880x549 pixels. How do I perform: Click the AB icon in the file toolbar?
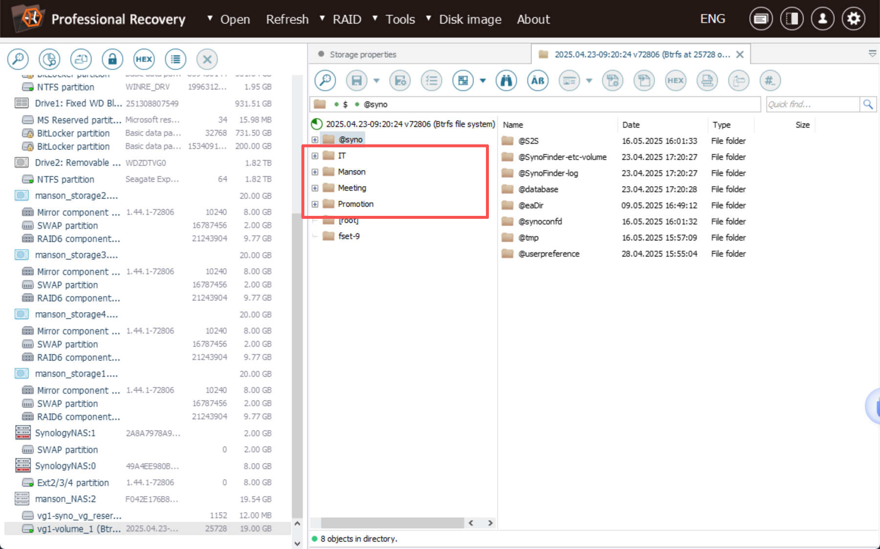click(538, 81)
